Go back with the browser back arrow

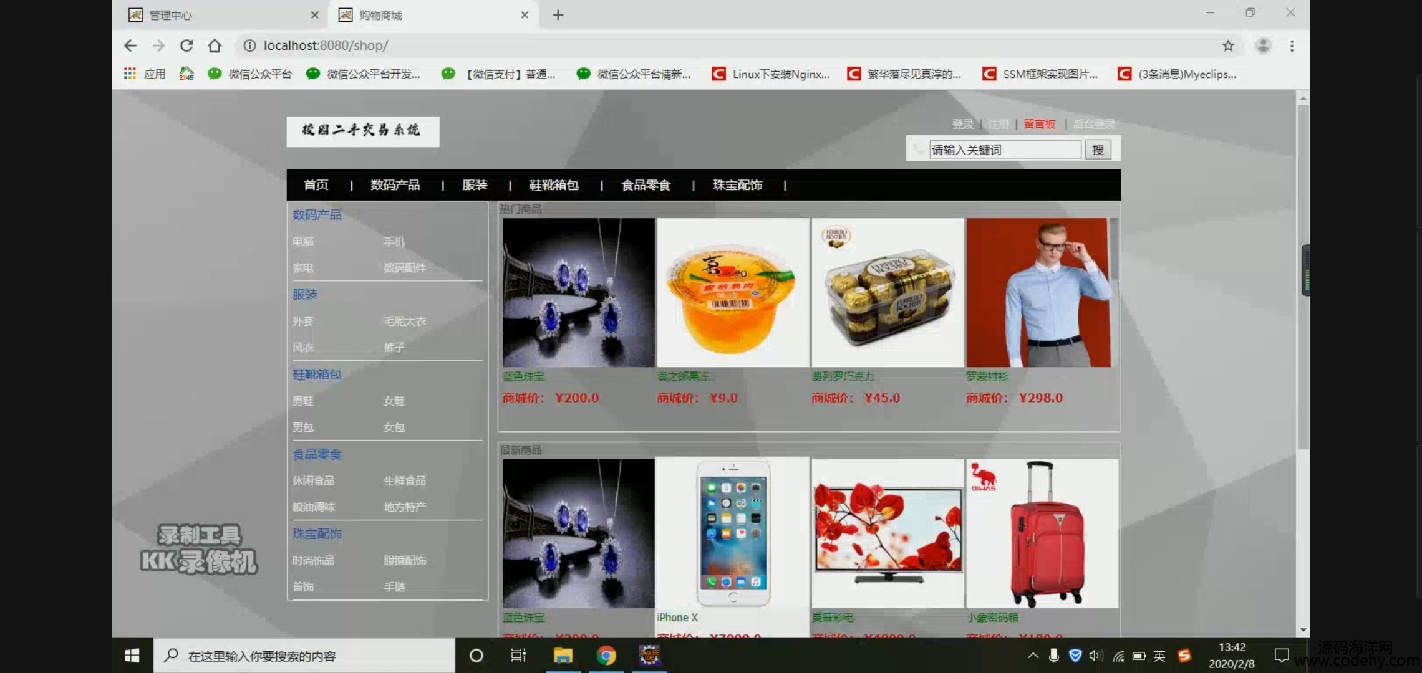[130, 45]
